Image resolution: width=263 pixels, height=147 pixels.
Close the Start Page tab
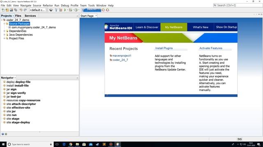[96, 16]
